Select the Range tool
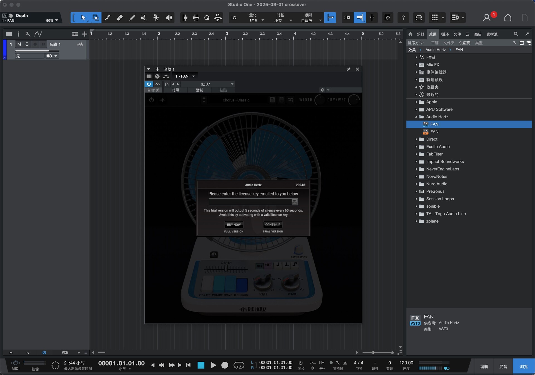Screen dimensions: 535x375 click(96, 18)
